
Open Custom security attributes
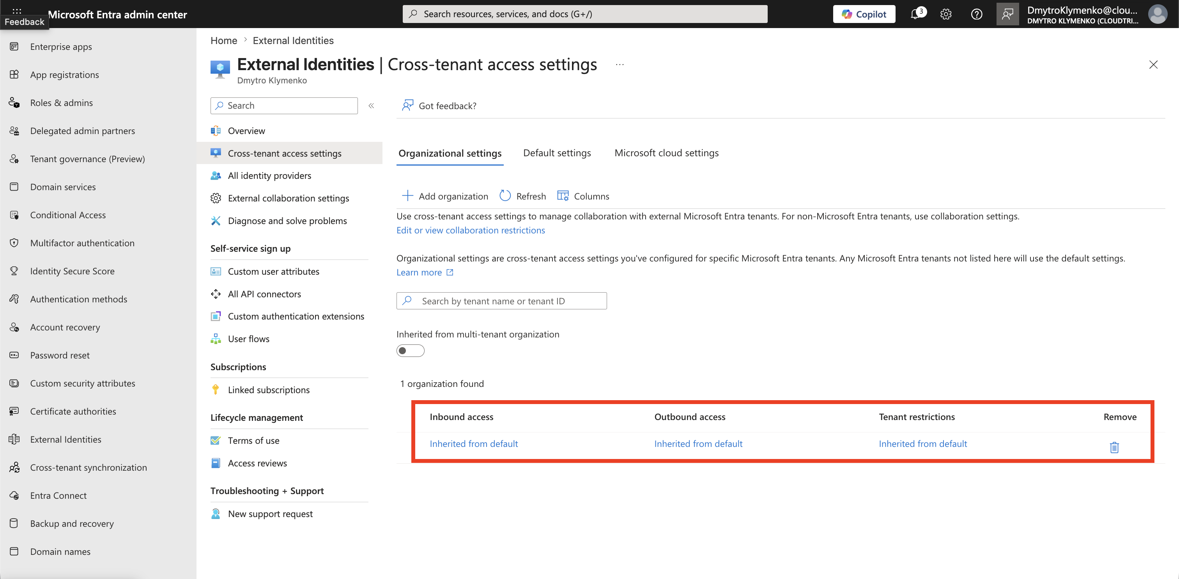click(83, 383)
